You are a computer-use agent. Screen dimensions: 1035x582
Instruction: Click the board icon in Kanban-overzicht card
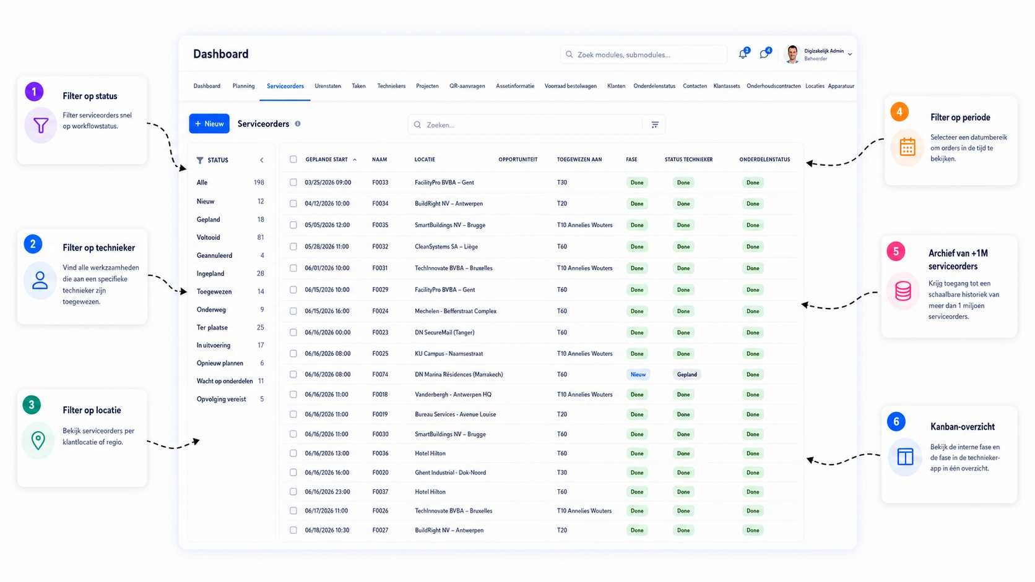pyautogui.click(x=905, y=457)
